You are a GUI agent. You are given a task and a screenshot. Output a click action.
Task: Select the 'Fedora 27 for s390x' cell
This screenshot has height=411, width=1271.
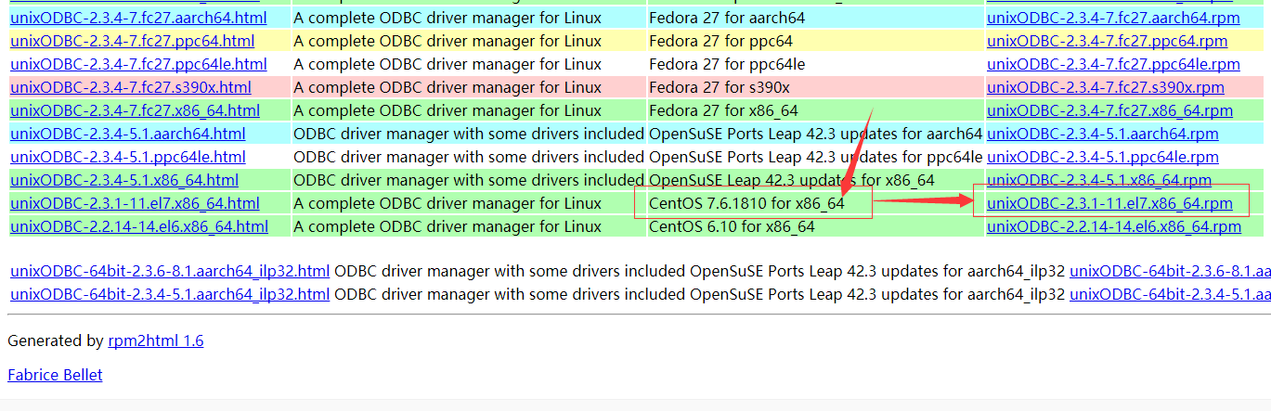tap(815, 87)
